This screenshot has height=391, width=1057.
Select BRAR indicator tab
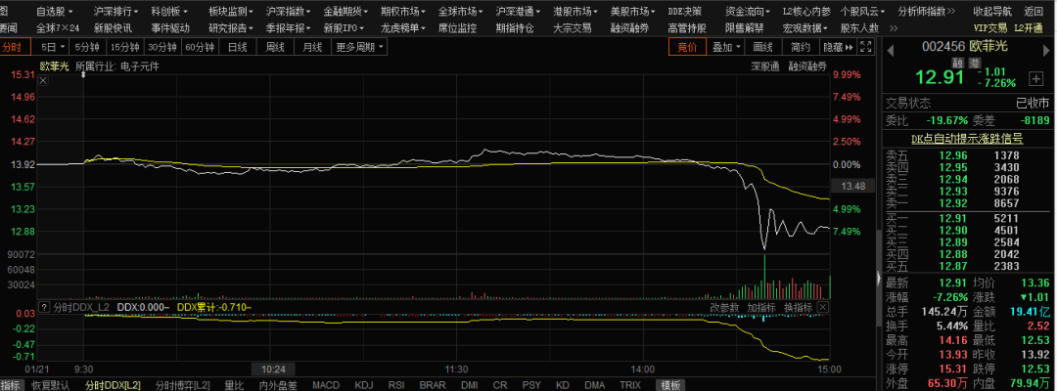click(x=433, y=385)
